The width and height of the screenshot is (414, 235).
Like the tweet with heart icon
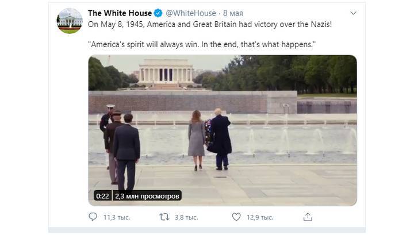[x=236, y=217]
